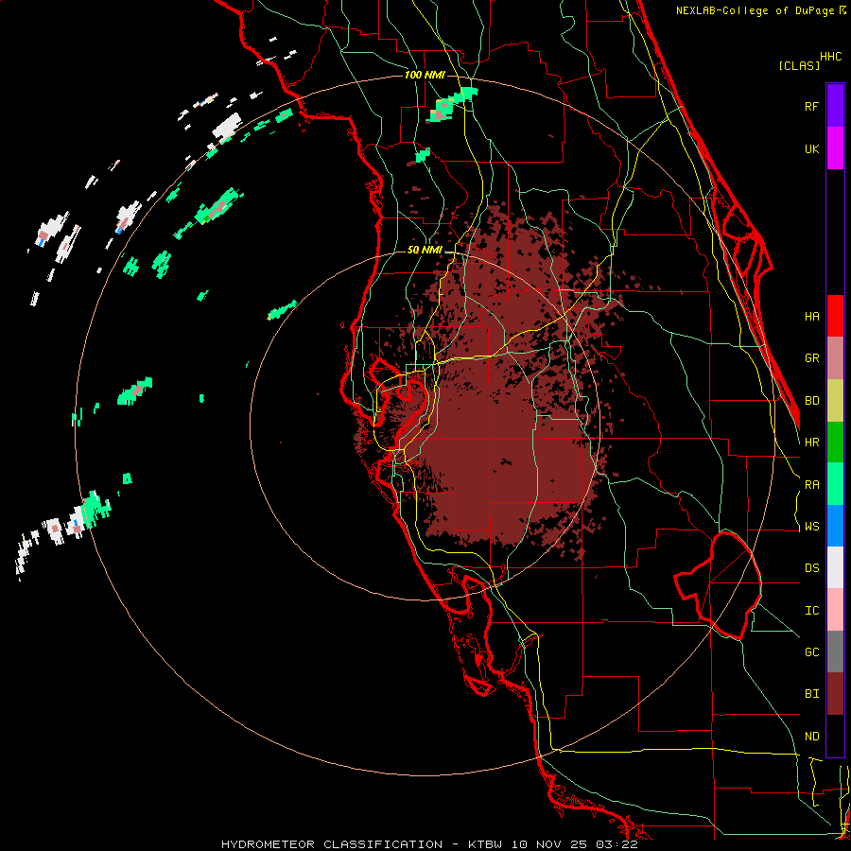The height and width of the screenshot is (851, 851).
Task: Click the RF legend label
Action: tap(811, 106)
